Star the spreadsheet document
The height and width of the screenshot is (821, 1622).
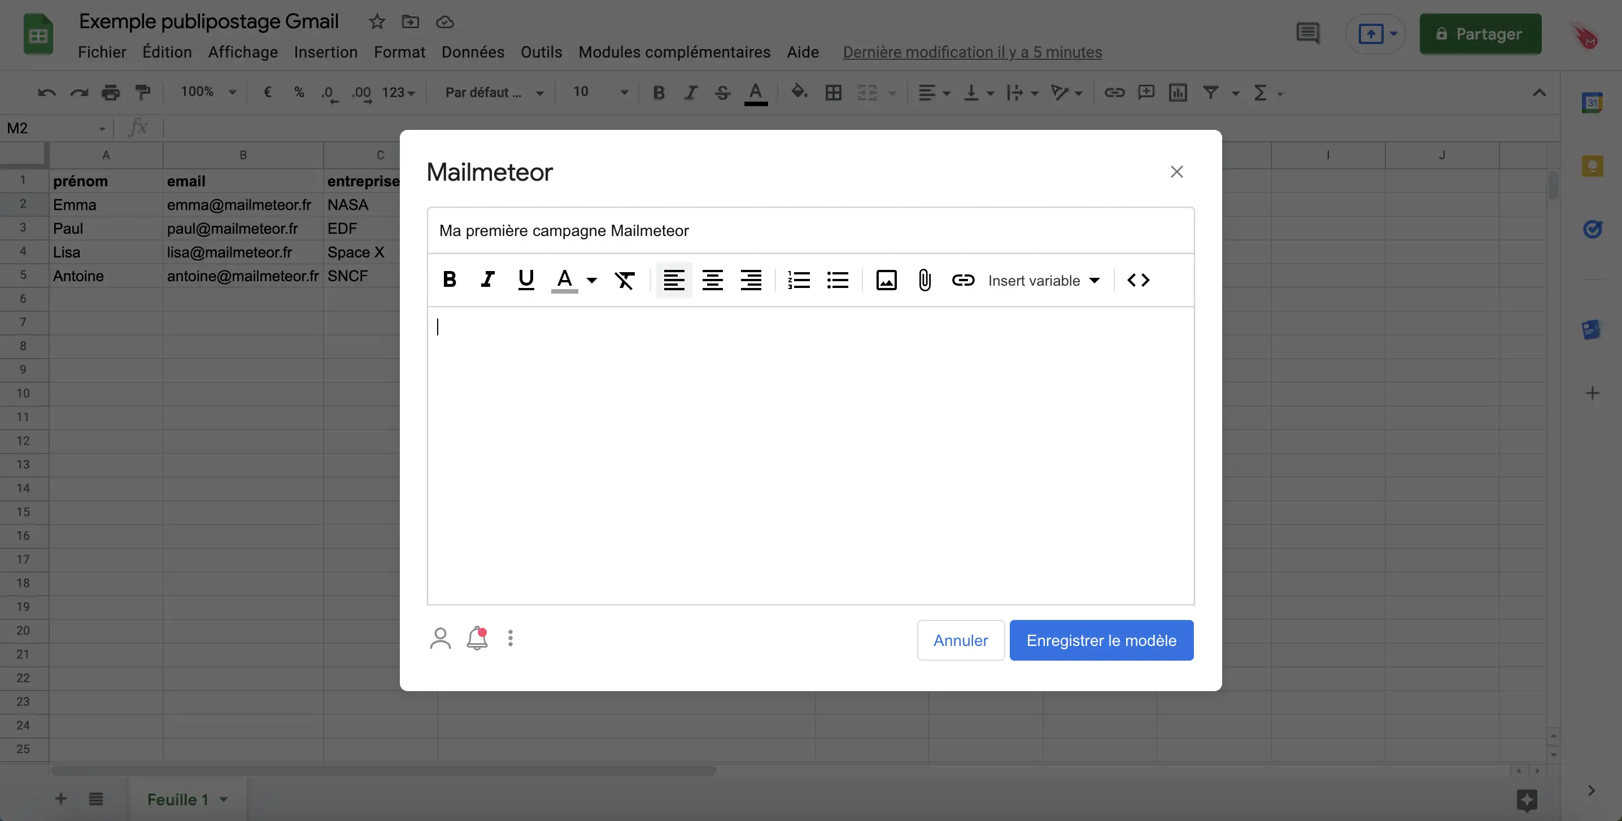click(377, 22)
